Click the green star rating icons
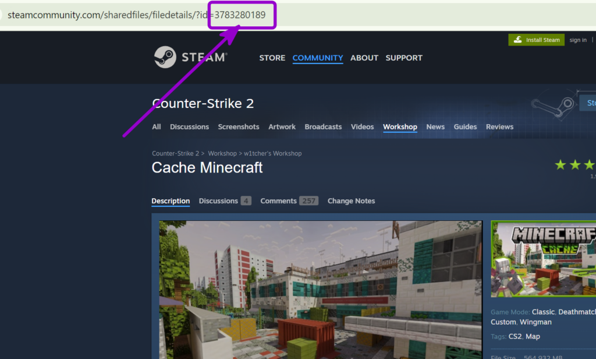 [574, 165]
